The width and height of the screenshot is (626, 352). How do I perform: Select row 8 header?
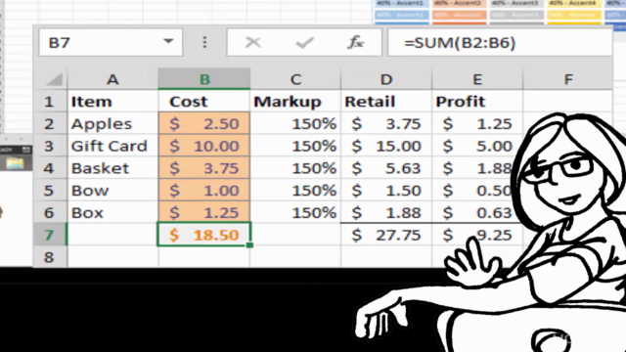tap(50, 257)
